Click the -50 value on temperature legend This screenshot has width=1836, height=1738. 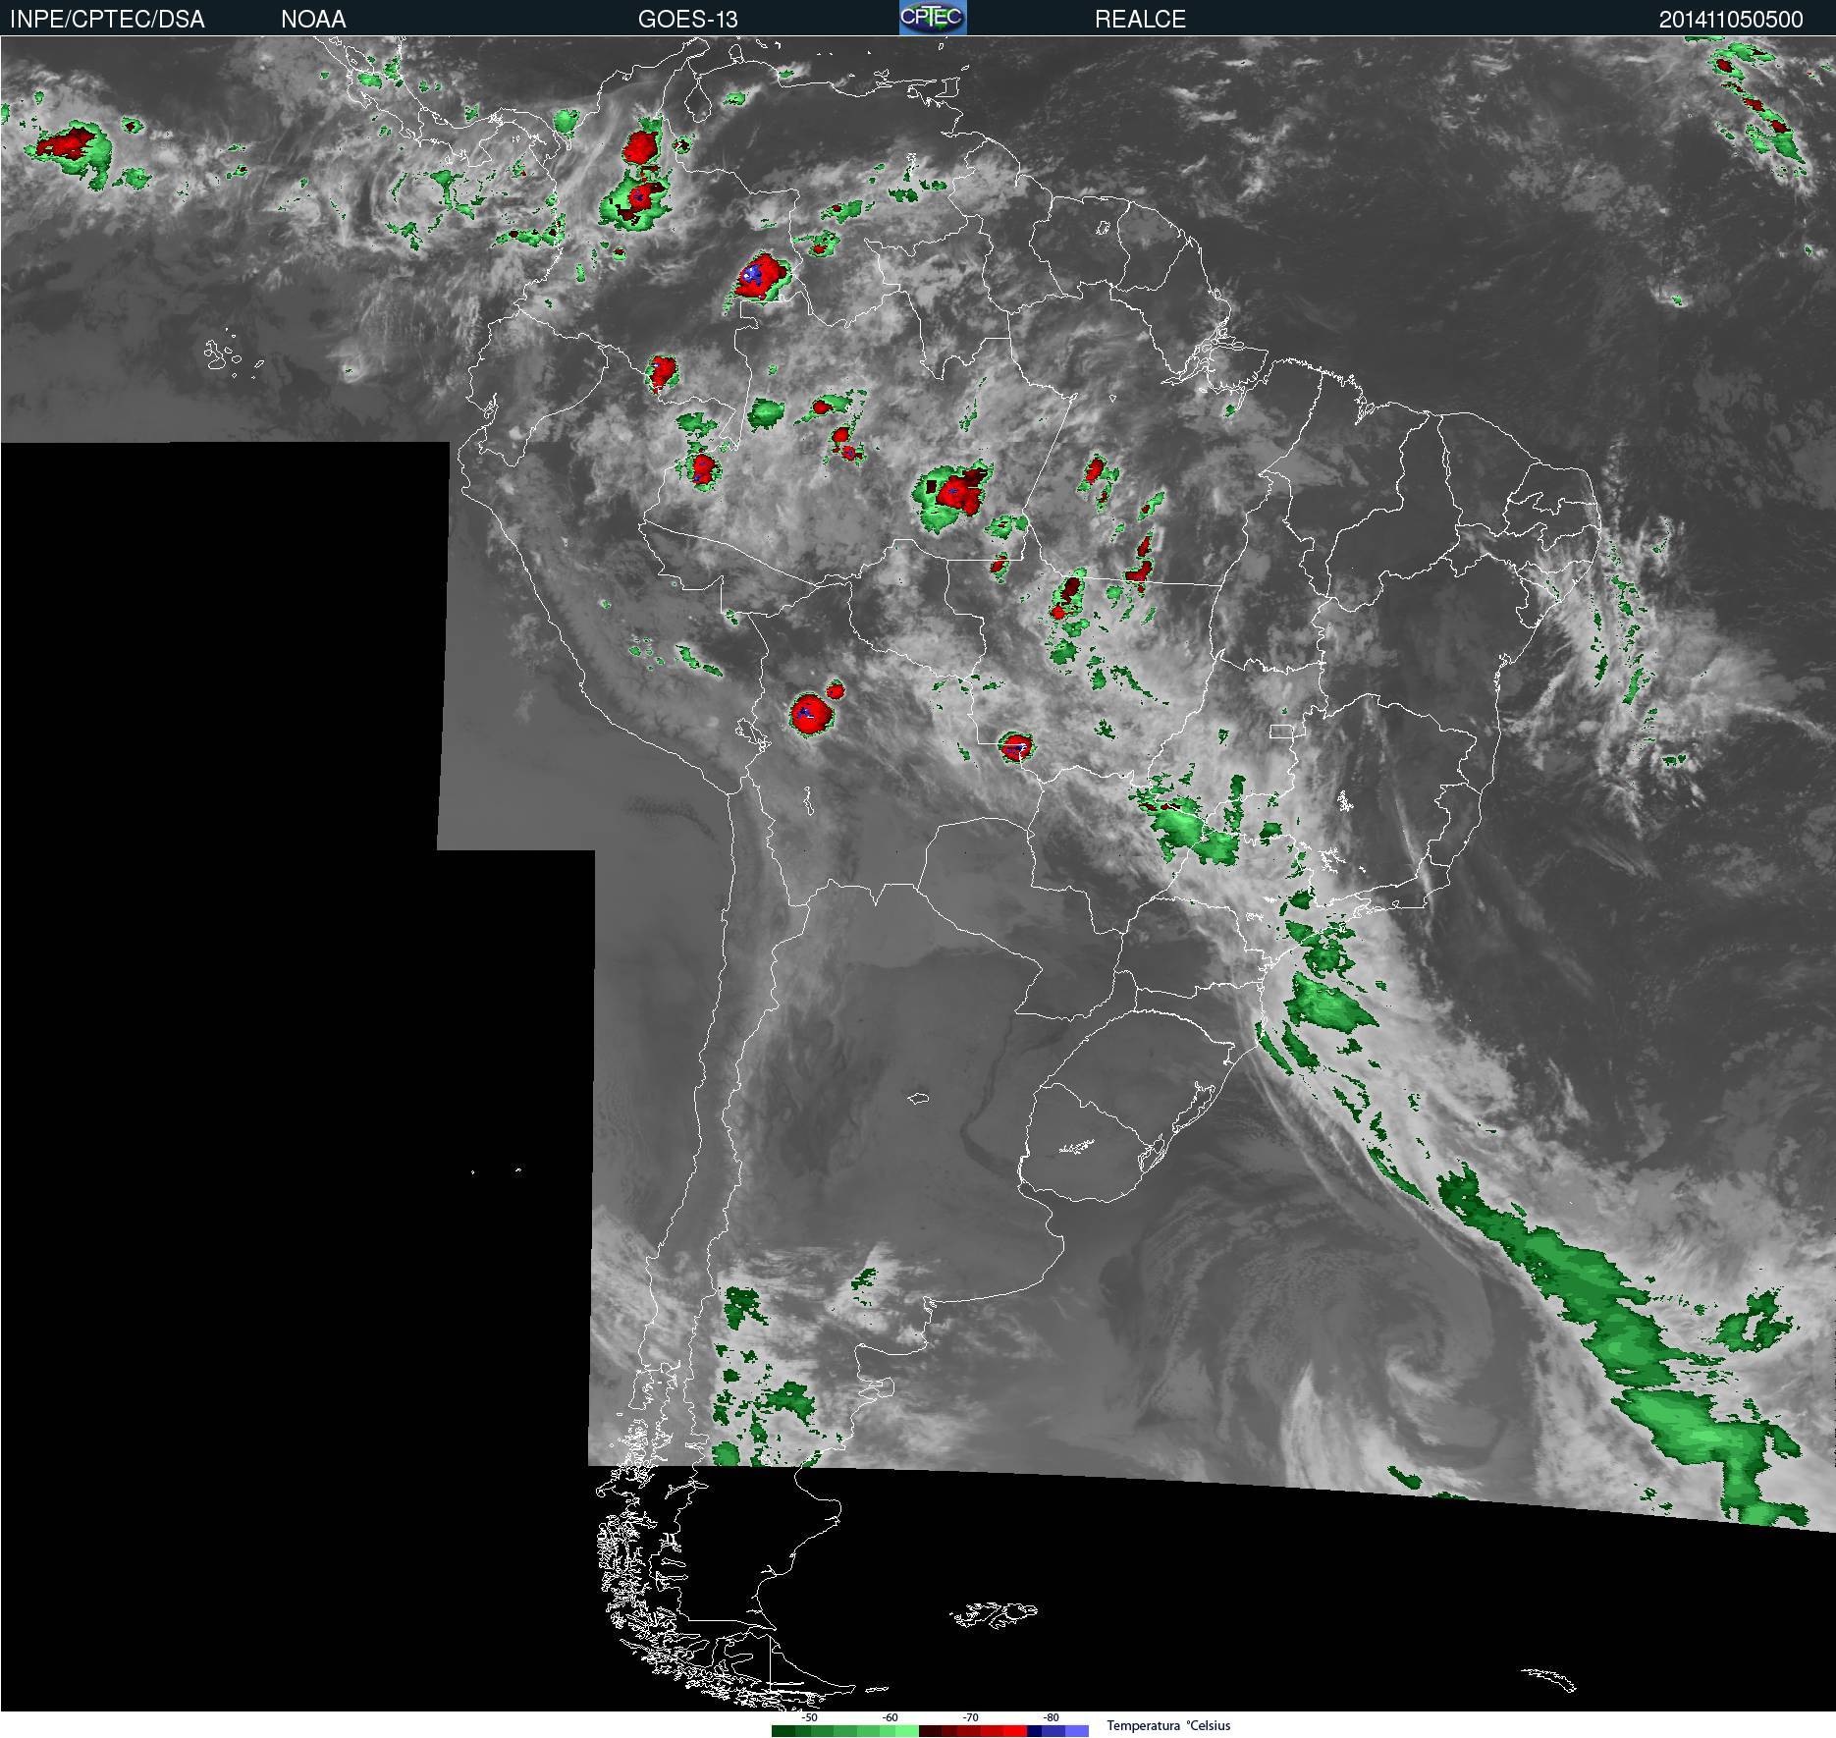(810, 1718)
